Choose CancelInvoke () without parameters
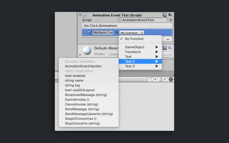The height and width of the screenshot is (143, 229). (89, 100)
